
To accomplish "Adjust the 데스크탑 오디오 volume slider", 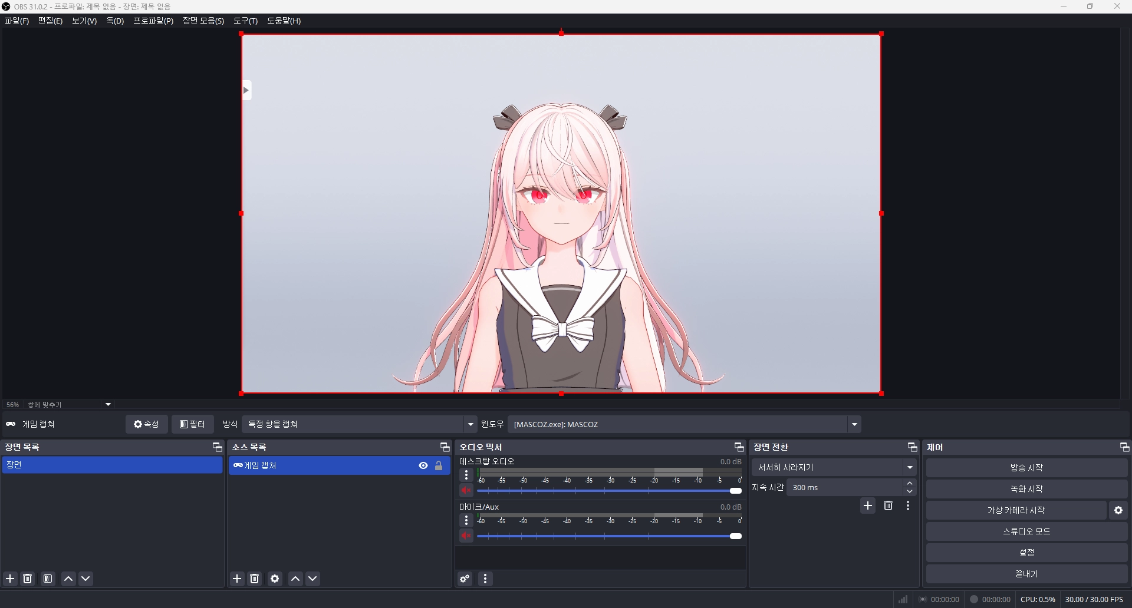I will pyautogui.click(x=609, y=490).
